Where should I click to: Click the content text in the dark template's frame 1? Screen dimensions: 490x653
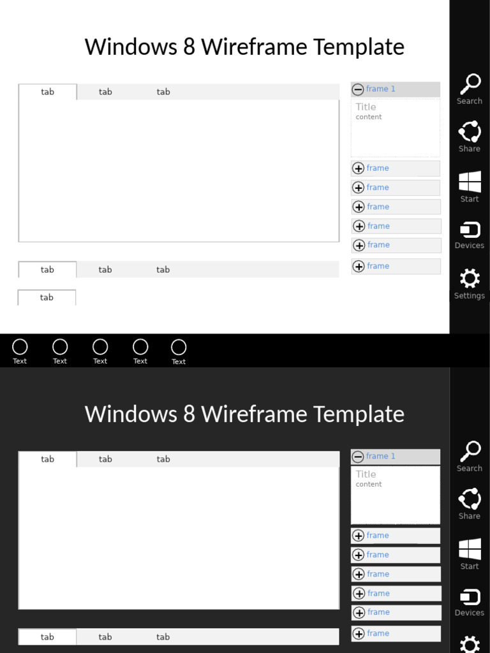pyautogui.click(x=369, y=485)
